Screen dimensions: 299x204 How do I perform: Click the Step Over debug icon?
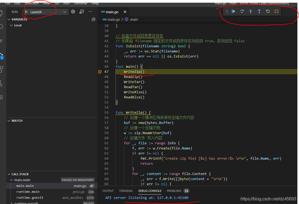242,11
